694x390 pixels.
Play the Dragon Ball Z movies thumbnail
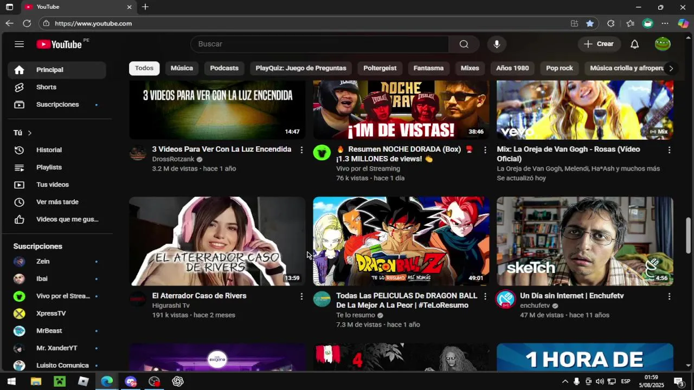[401, 241]
